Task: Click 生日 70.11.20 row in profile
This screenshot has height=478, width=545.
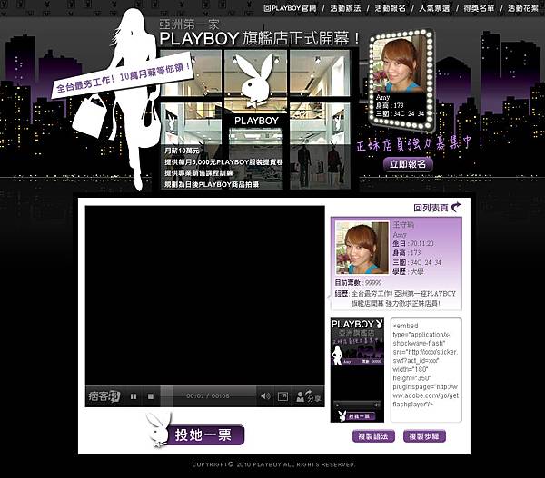Action: point(413,243)
